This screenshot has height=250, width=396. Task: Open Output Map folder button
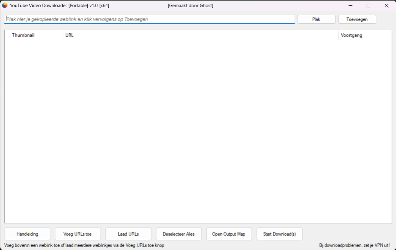(x=229, y=234)
